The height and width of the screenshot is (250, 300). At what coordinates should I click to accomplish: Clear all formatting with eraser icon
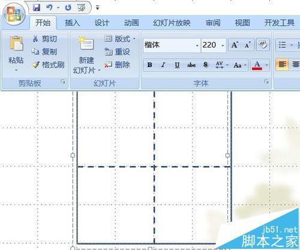click(263, 45)
